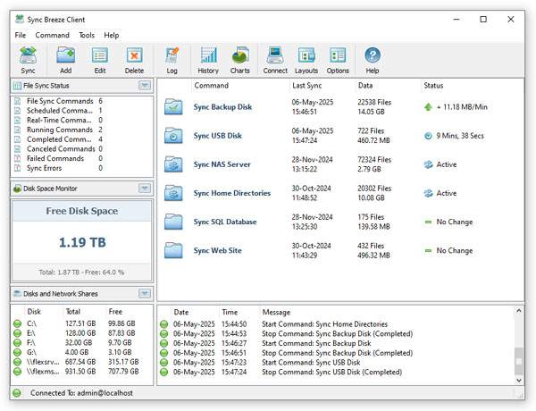The image size is (536, 411).
Task: Click the Active icon for Sync NAS Server
Action: pos(428,164)
